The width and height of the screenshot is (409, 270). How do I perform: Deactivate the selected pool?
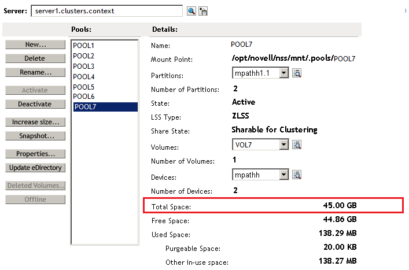35,104
